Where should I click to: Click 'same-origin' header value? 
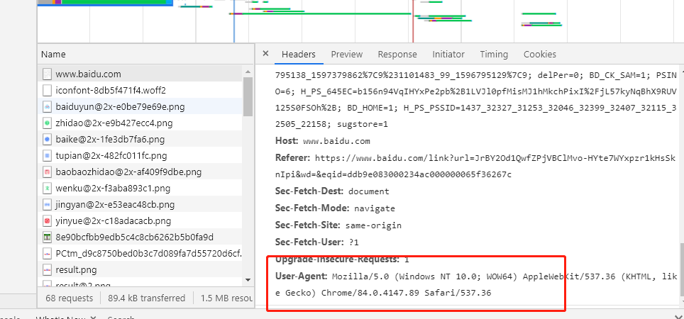(x=373, y=225)
